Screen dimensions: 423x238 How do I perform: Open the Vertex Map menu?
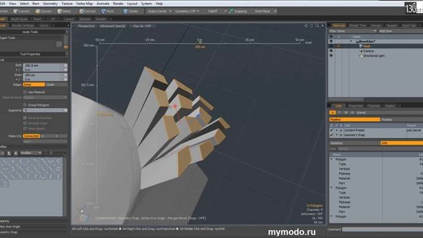[84, 3]
